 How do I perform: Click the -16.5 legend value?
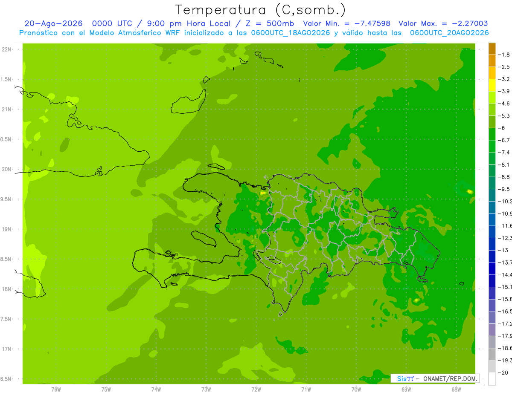(x=506, y=311)
